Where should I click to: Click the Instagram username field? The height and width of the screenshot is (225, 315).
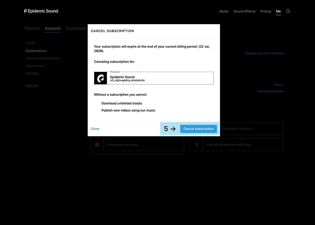coord(143,145)
